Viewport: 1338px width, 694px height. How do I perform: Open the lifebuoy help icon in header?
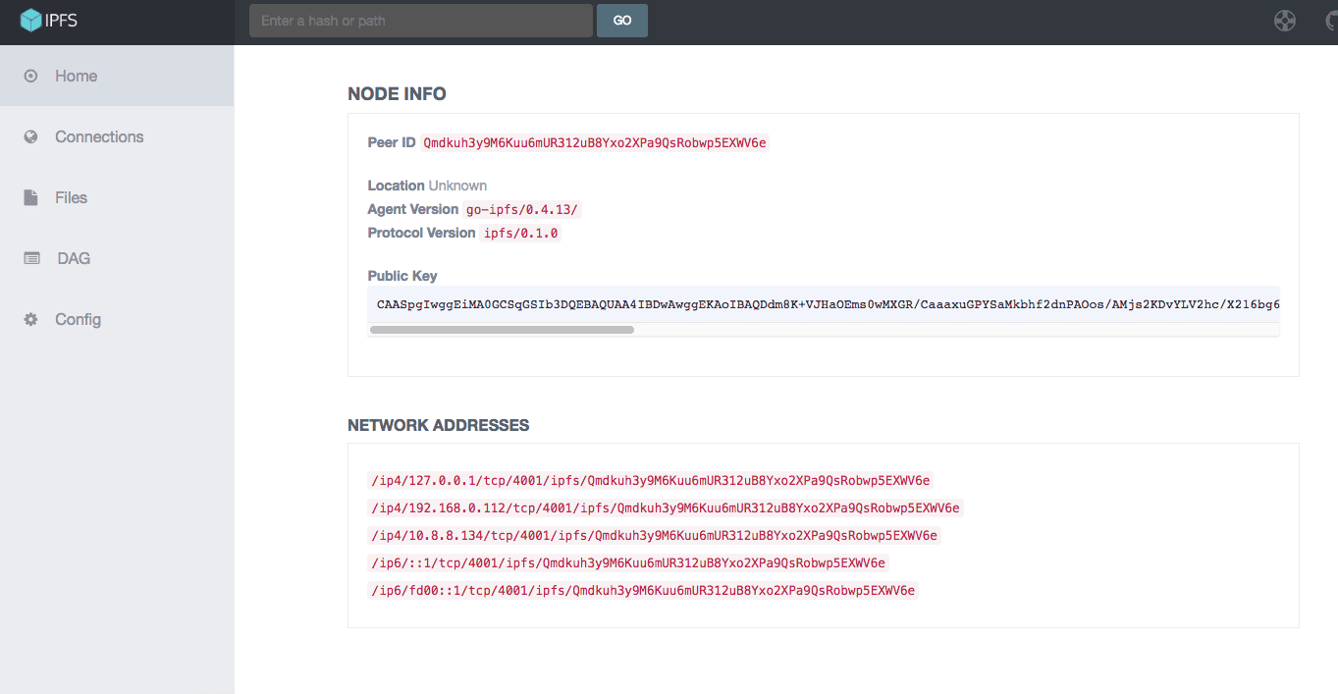click(x=1285, y=21)
